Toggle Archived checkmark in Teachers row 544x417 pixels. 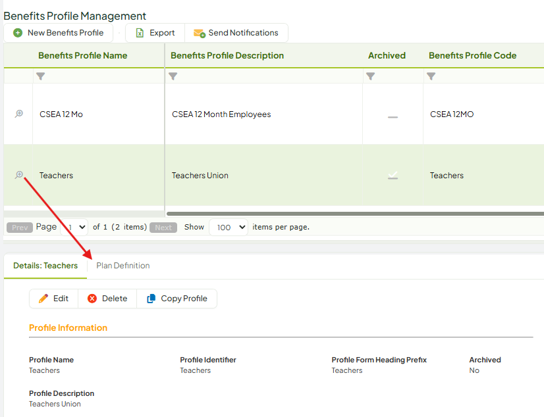click(x=393, y=175)
